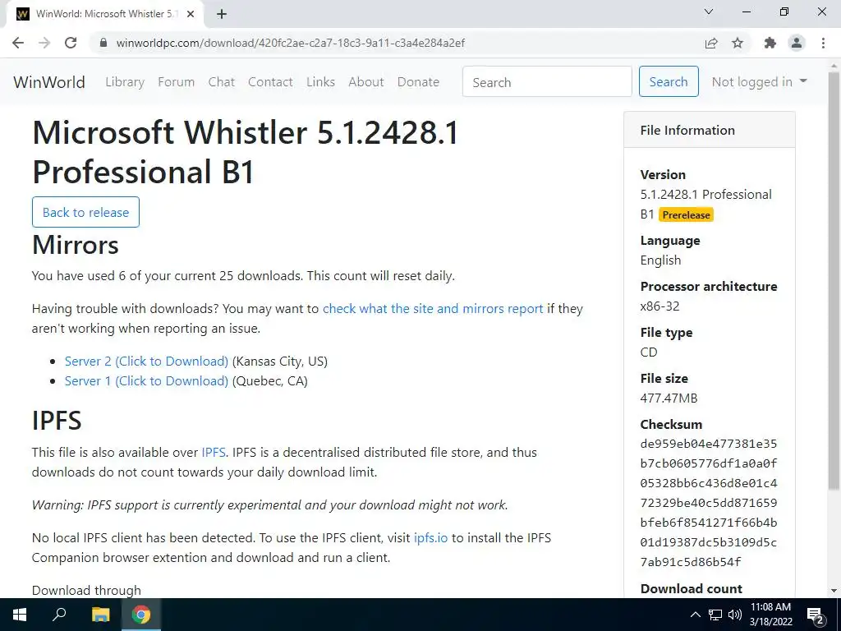Visit the ipfs.io link
The width and height of the screenshot is (841, 631).
(430, 537)
